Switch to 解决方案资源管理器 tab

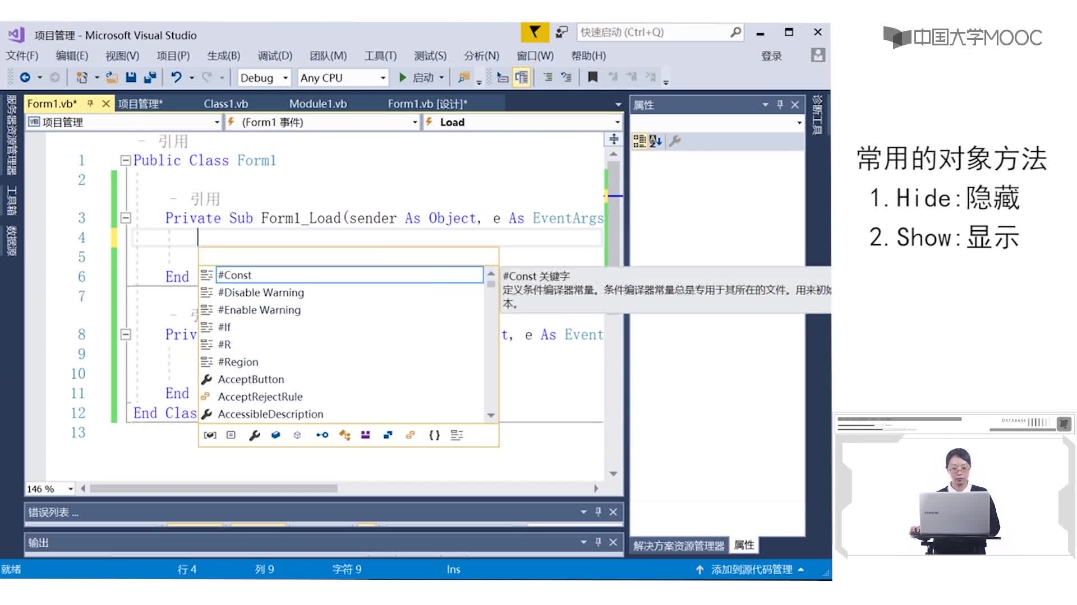679,546
